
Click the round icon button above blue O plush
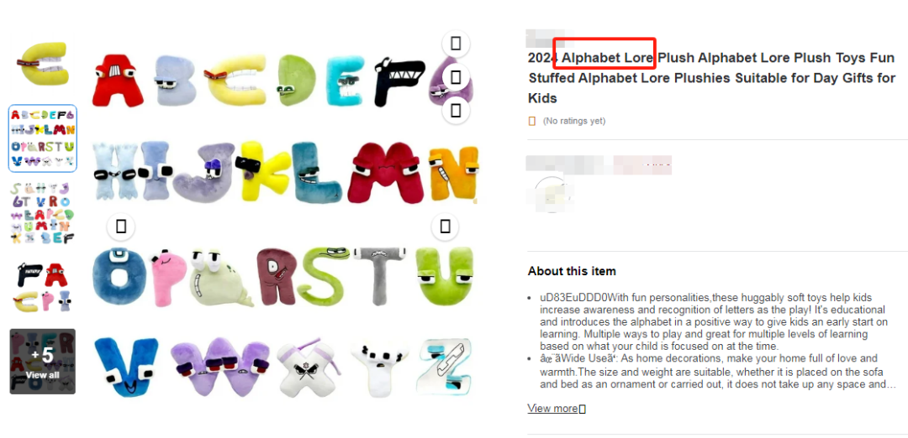point(121,227)
